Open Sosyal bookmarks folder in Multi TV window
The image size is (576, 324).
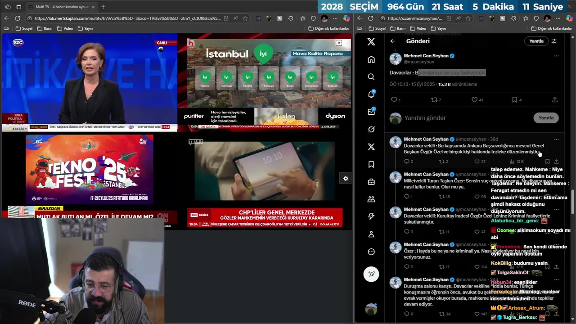[25, 28]
